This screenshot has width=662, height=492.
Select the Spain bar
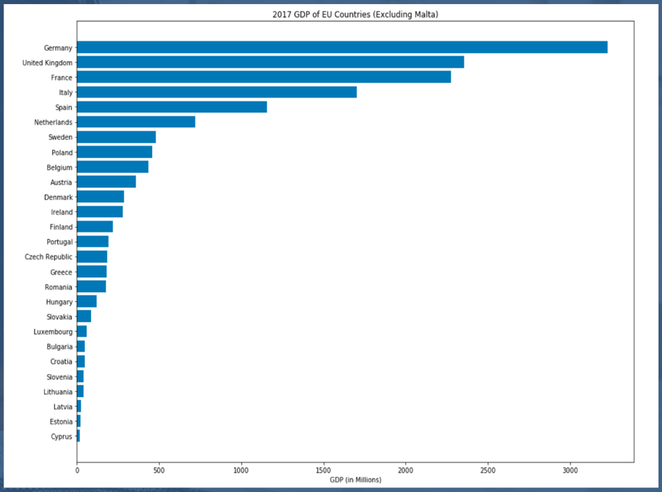pyautogui.click(x=172, y=107)
